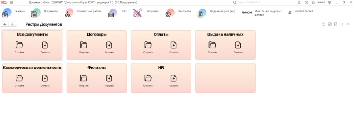The height and width of the screenshot is (139, 353).
Task: Open Интеграция кадровых данных section
Action: (x=262, y=12)
